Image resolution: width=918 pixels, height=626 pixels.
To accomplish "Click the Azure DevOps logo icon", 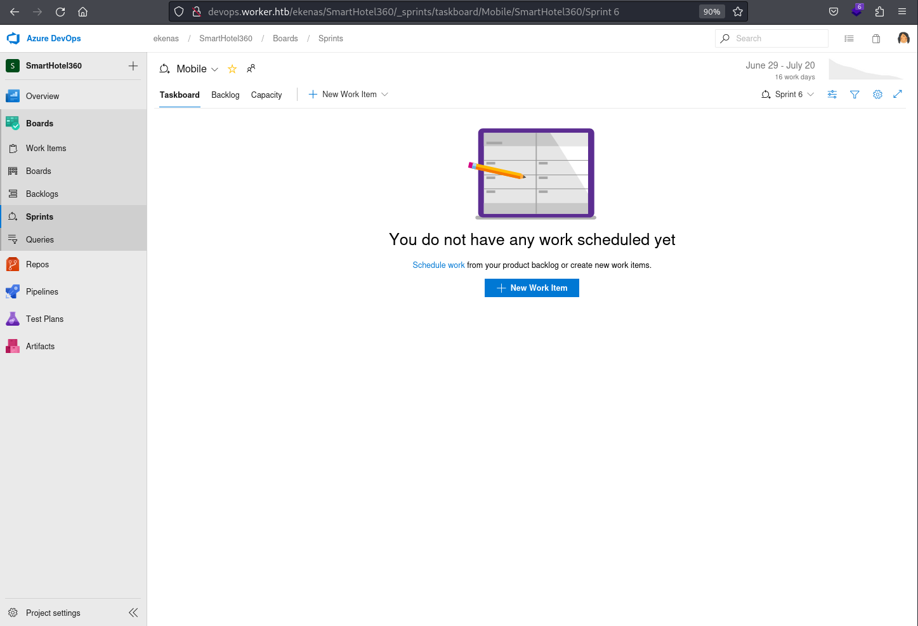I will [x=13, y=39].
